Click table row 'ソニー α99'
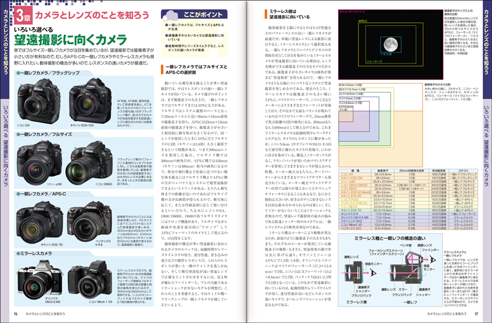 pyautogui.click(x=408, y=181)
